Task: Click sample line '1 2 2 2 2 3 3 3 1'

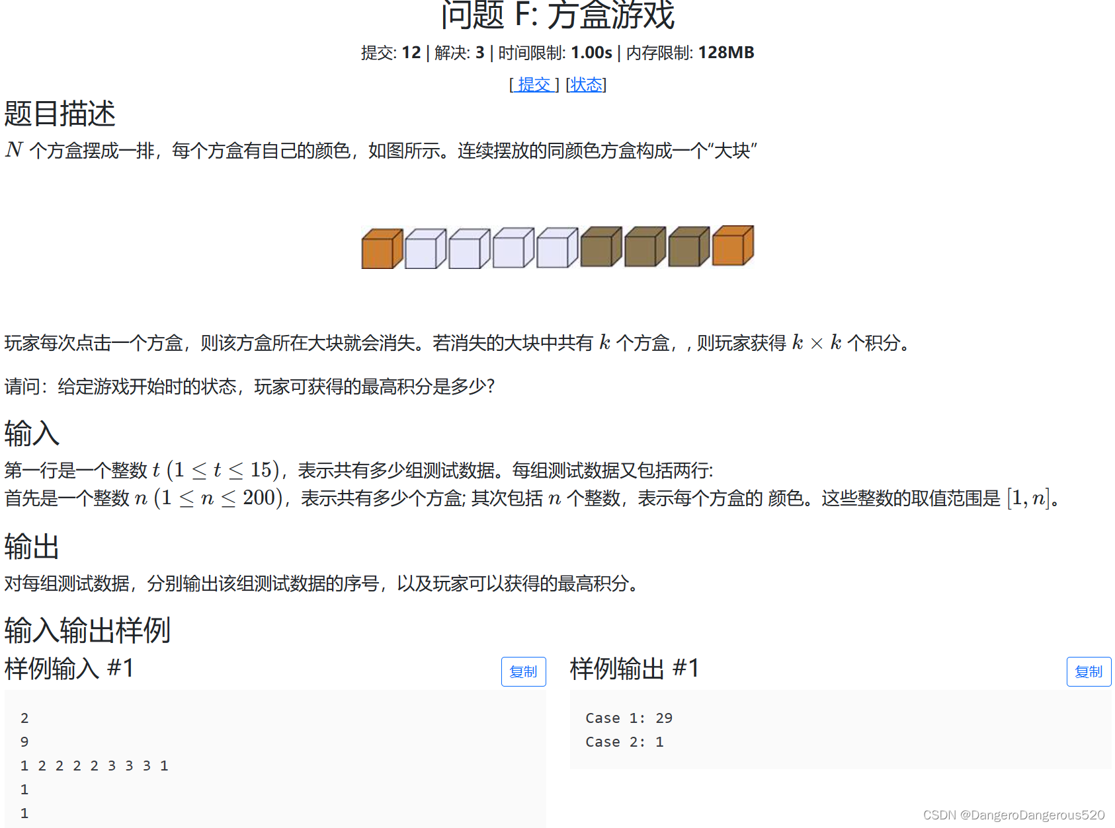Action: coord(95,765)
